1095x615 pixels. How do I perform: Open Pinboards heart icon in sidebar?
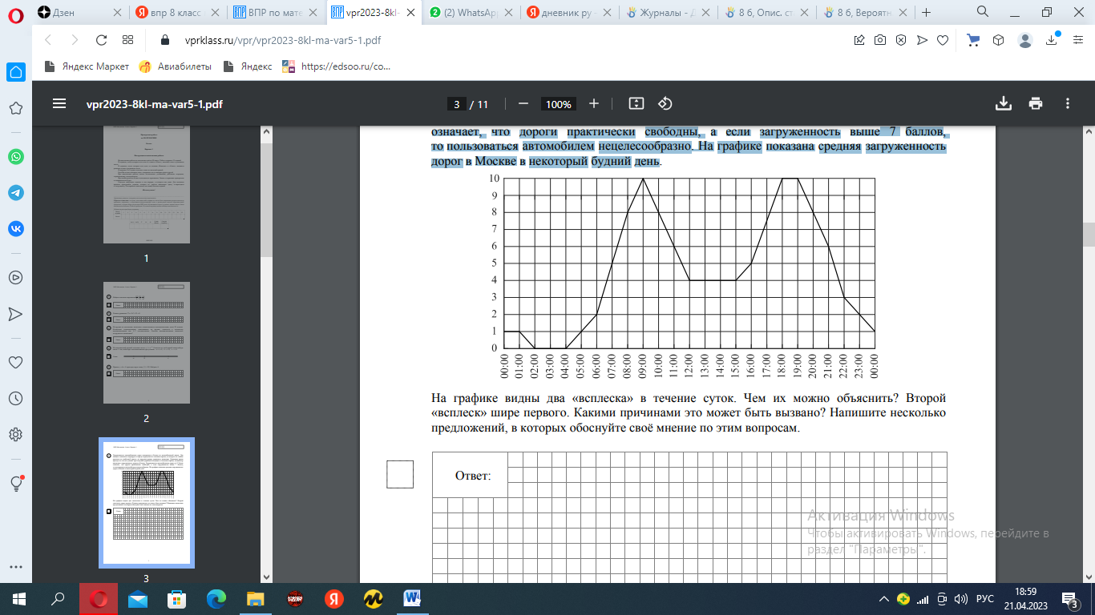tap(15, 362)
